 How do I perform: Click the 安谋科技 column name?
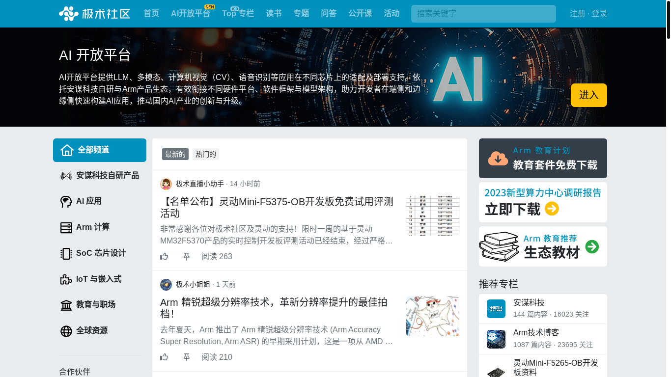pyautogui.click(x=529, y=303)
